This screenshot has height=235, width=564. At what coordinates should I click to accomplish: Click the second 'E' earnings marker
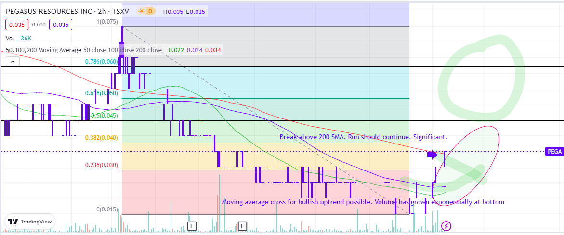coord(243,226)
